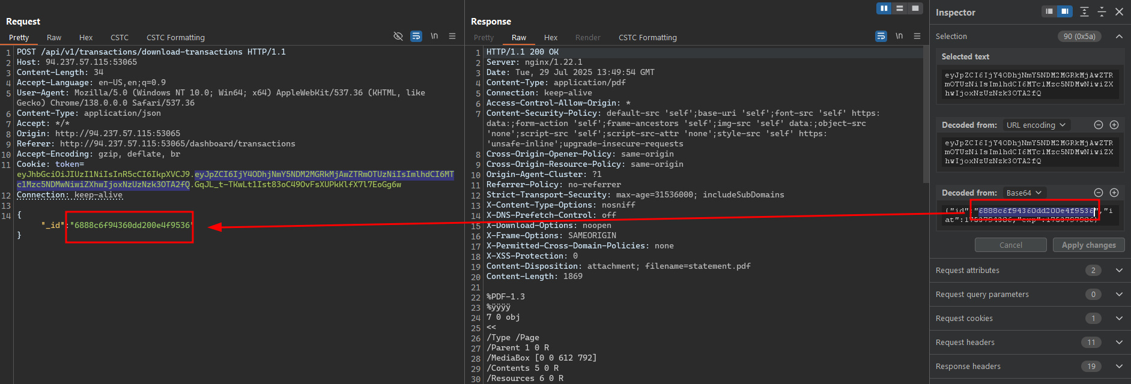
Task: Expand Request headers section
Action: click(x=1119, y=343)
